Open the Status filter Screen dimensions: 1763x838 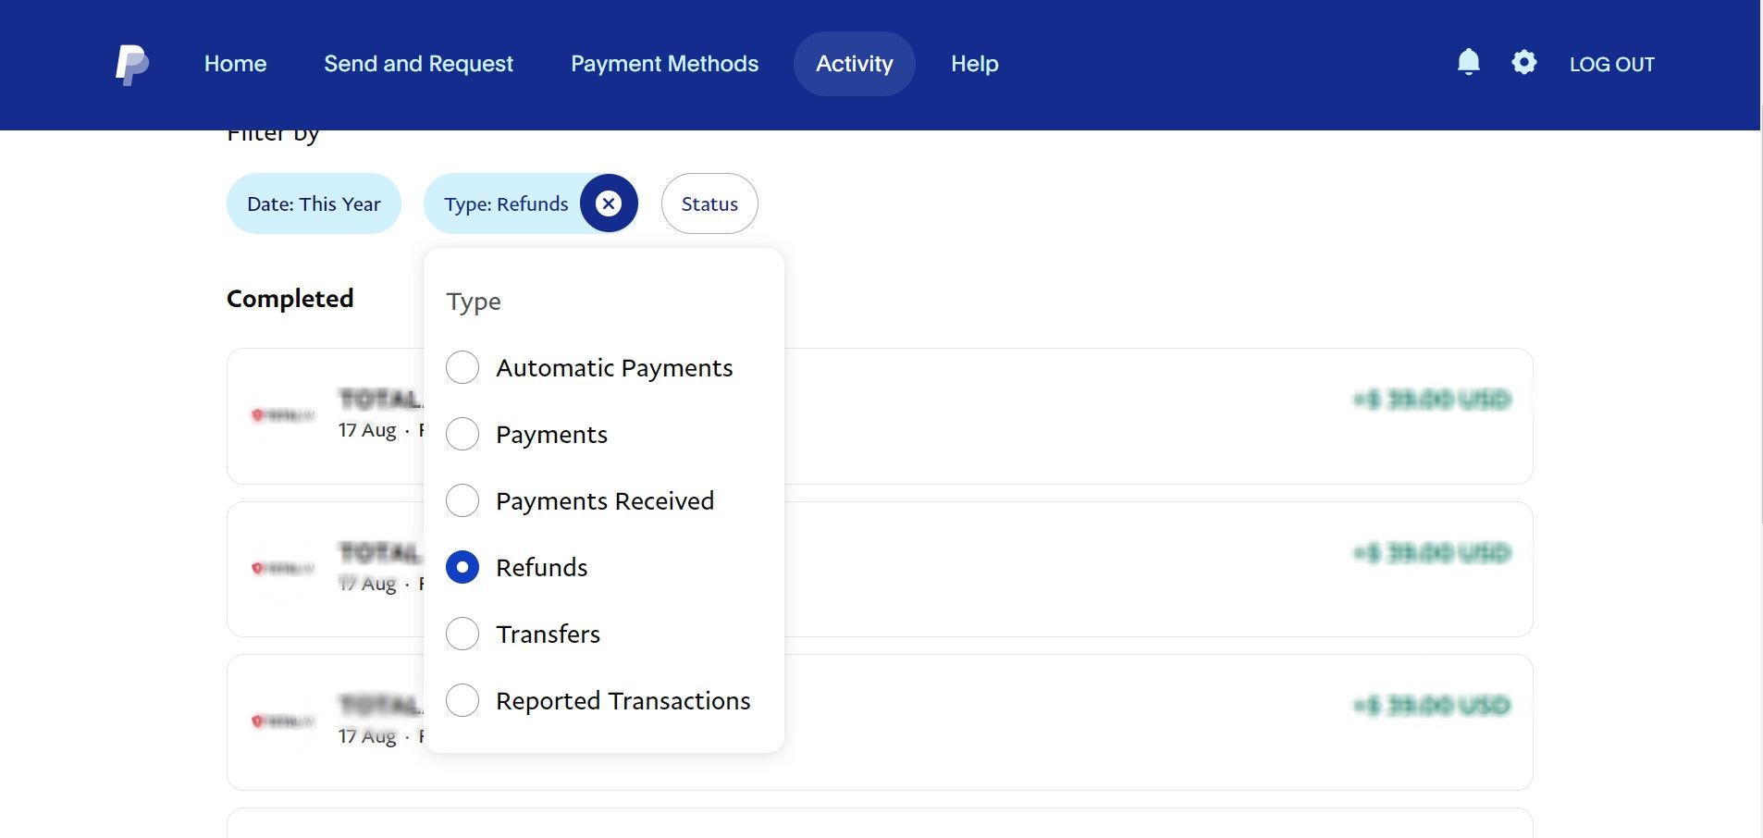click(x=709, y=203)
